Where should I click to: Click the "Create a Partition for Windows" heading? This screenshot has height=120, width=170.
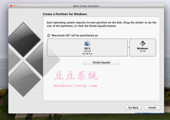[65, 14]
